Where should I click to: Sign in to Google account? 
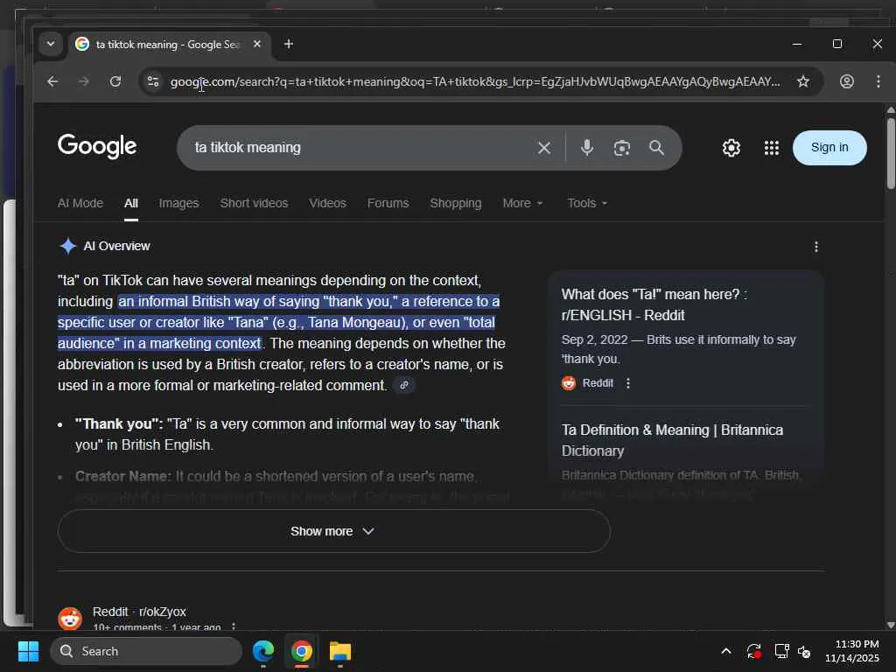coord(829,147)
